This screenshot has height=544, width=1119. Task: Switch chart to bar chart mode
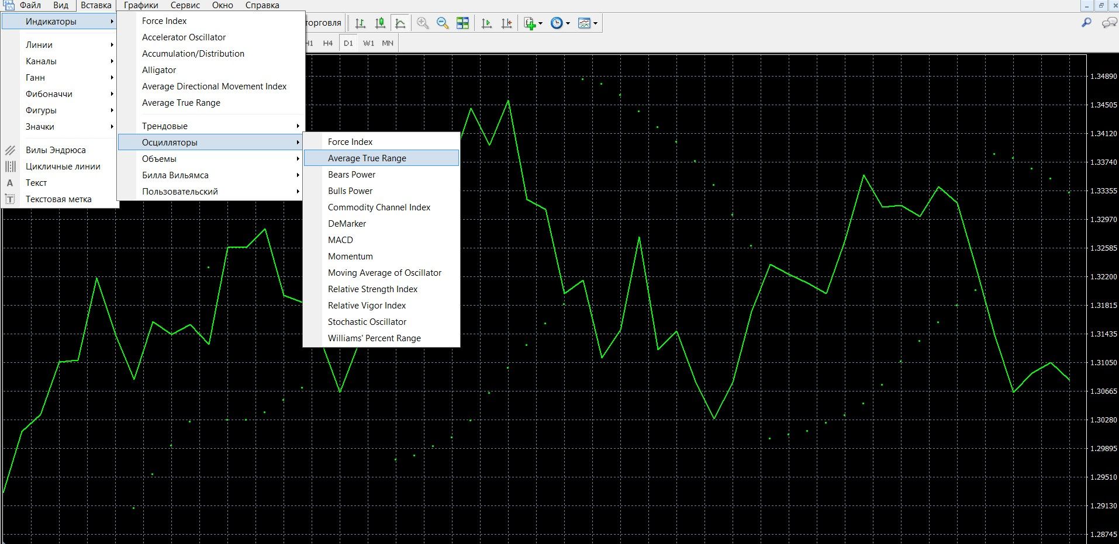[x=360, y=23]
